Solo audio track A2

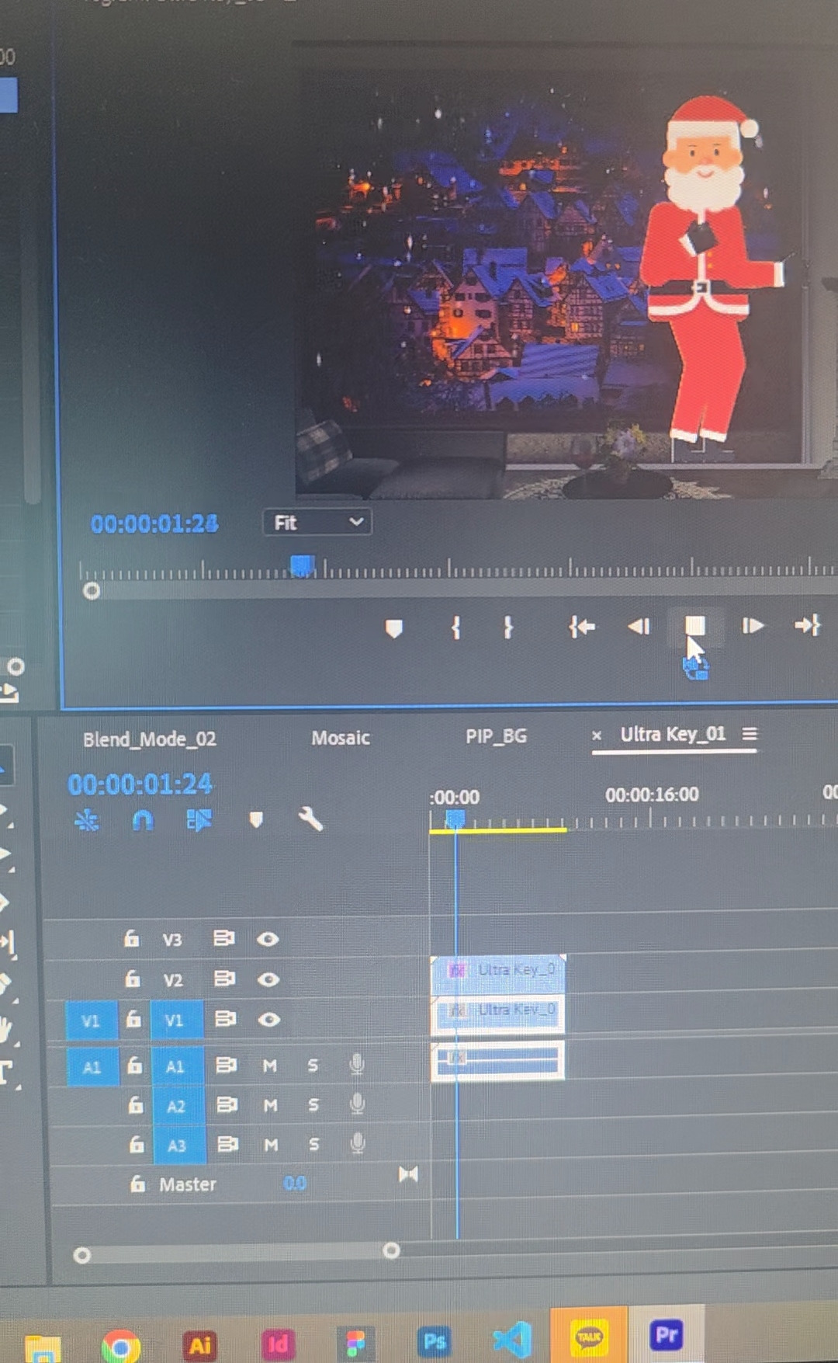[x=313, y=1104]
